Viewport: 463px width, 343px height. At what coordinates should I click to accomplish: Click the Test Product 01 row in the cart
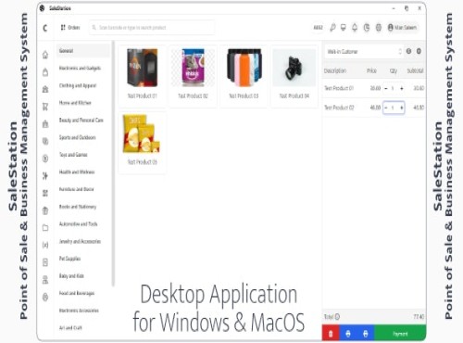click(374, 88)
